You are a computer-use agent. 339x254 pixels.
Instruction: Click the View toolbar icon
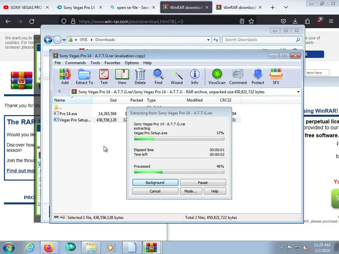(x=122, y=77)
